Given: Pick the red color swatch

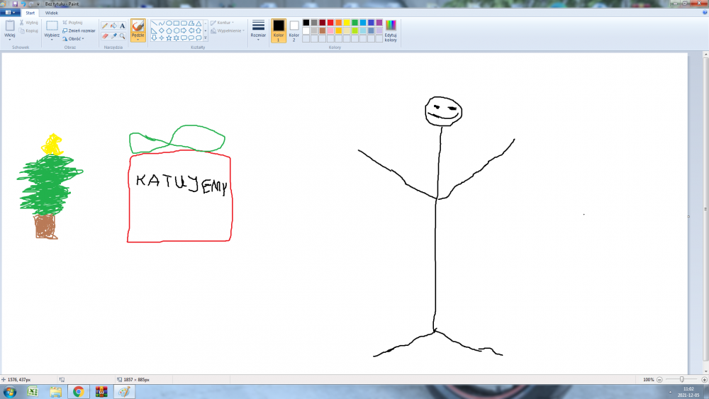Looking at the screenshot, I should [330, 23].
